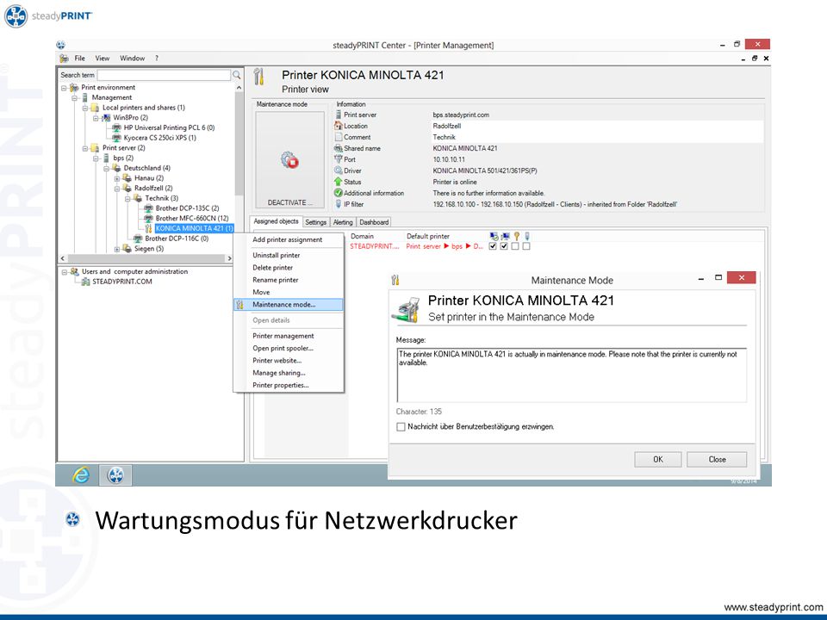Collapse the Win8Pro tree node
827x620 pixels.
click(96, 118)
